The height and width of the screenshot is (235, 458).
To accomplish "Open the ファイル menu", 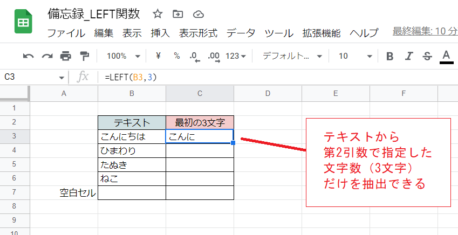I will tap(66, 33).
